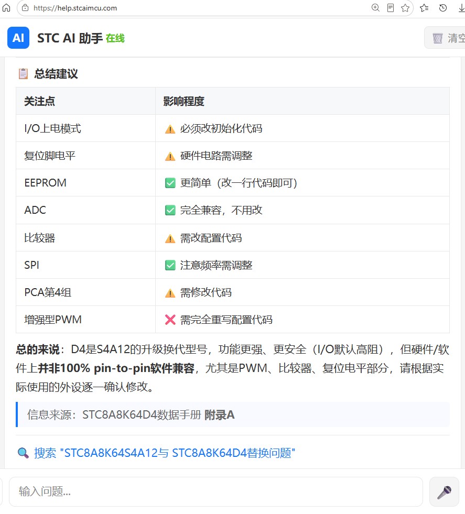Click bold 并非100% pin-to-pin软件兼容 text
The image size is (465, 514).
click(116, 368)
